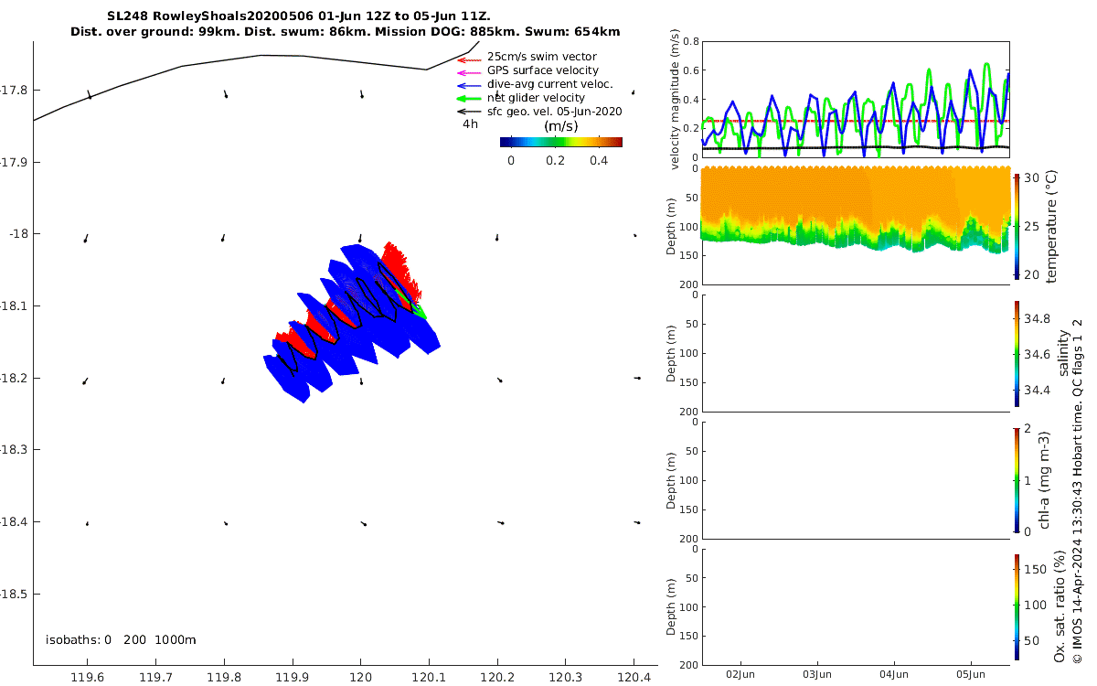Click the 'Depth (m)' label of the salinity panel
The height and width of the screenshot is (686, 1097).
(x=672, y=353)
